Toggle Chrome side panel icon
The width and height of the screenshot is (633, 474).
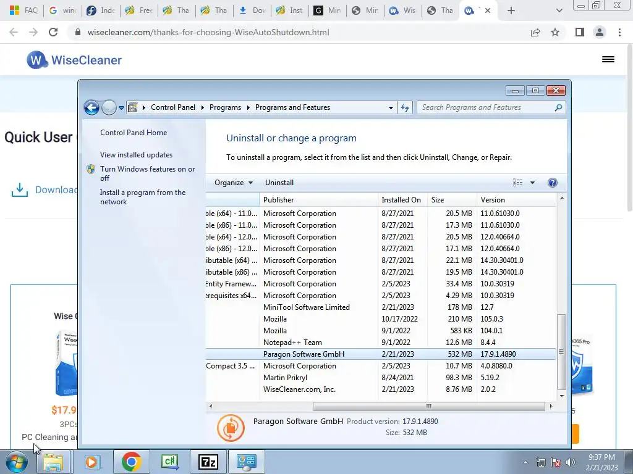point(580,32)
